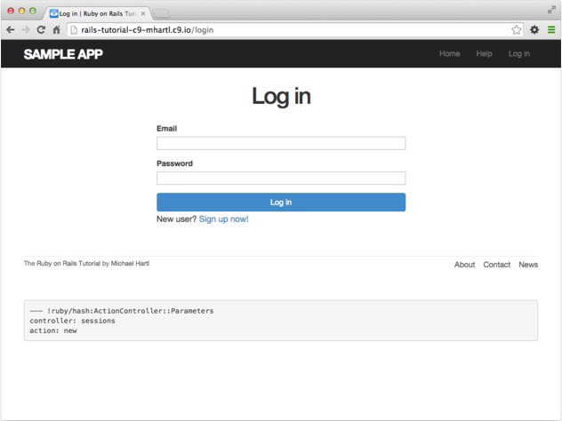Follow the Sign up now! link
The height and width of the screenshot is (421, 562).
[x=223, y=218]
